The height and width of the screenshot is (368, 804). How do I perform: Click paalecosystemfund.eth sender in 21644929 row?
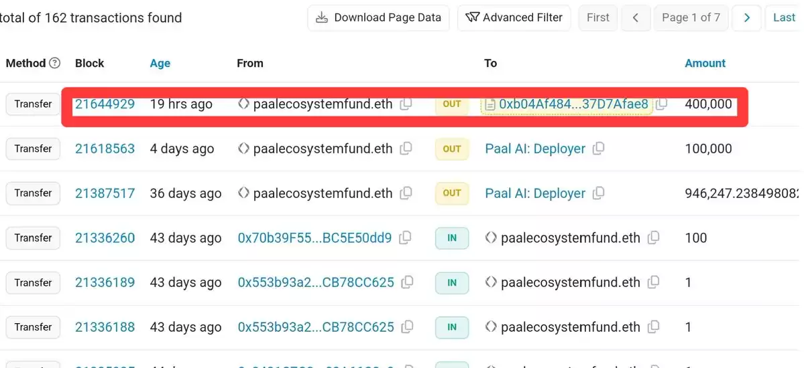(323, 104)
